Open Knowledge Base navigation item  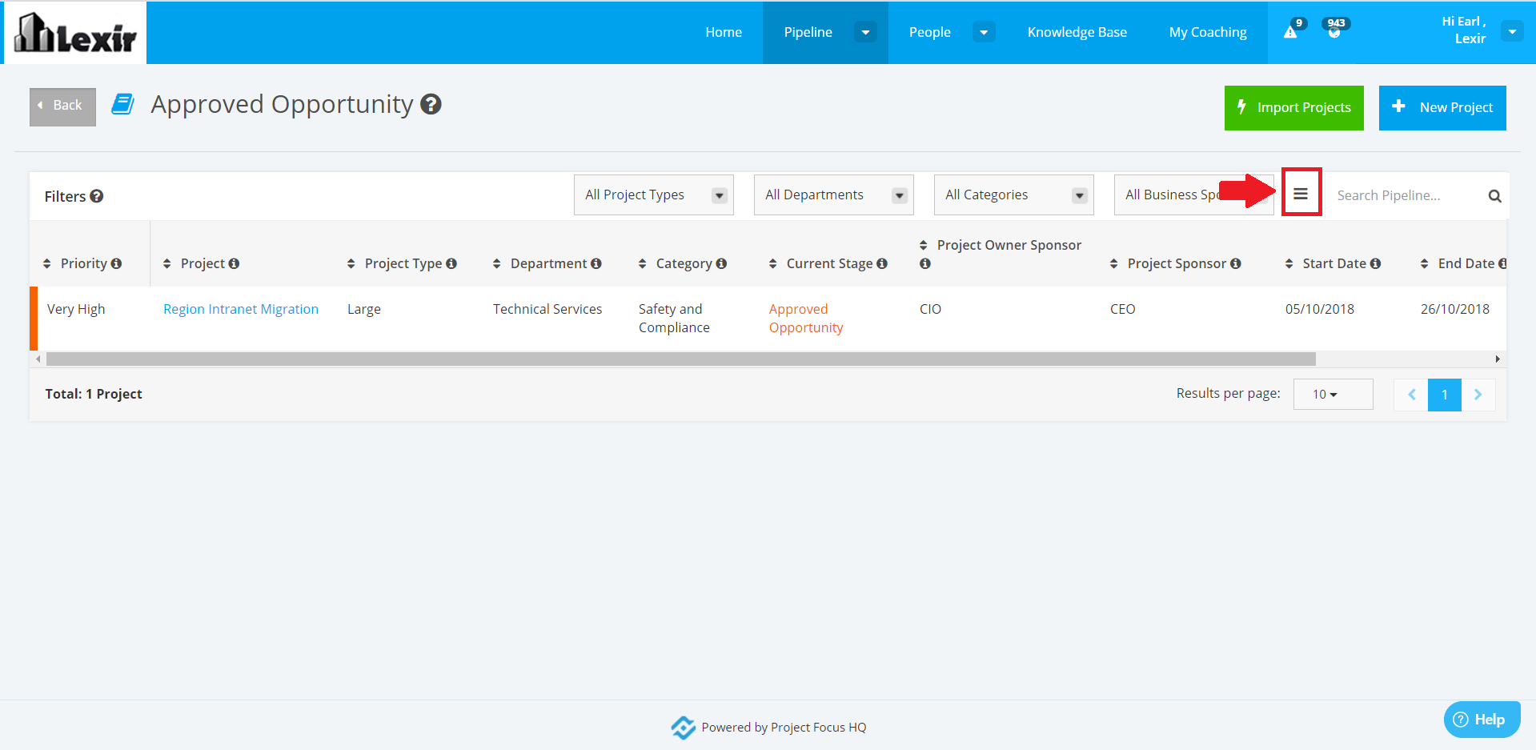point(1077,32)
